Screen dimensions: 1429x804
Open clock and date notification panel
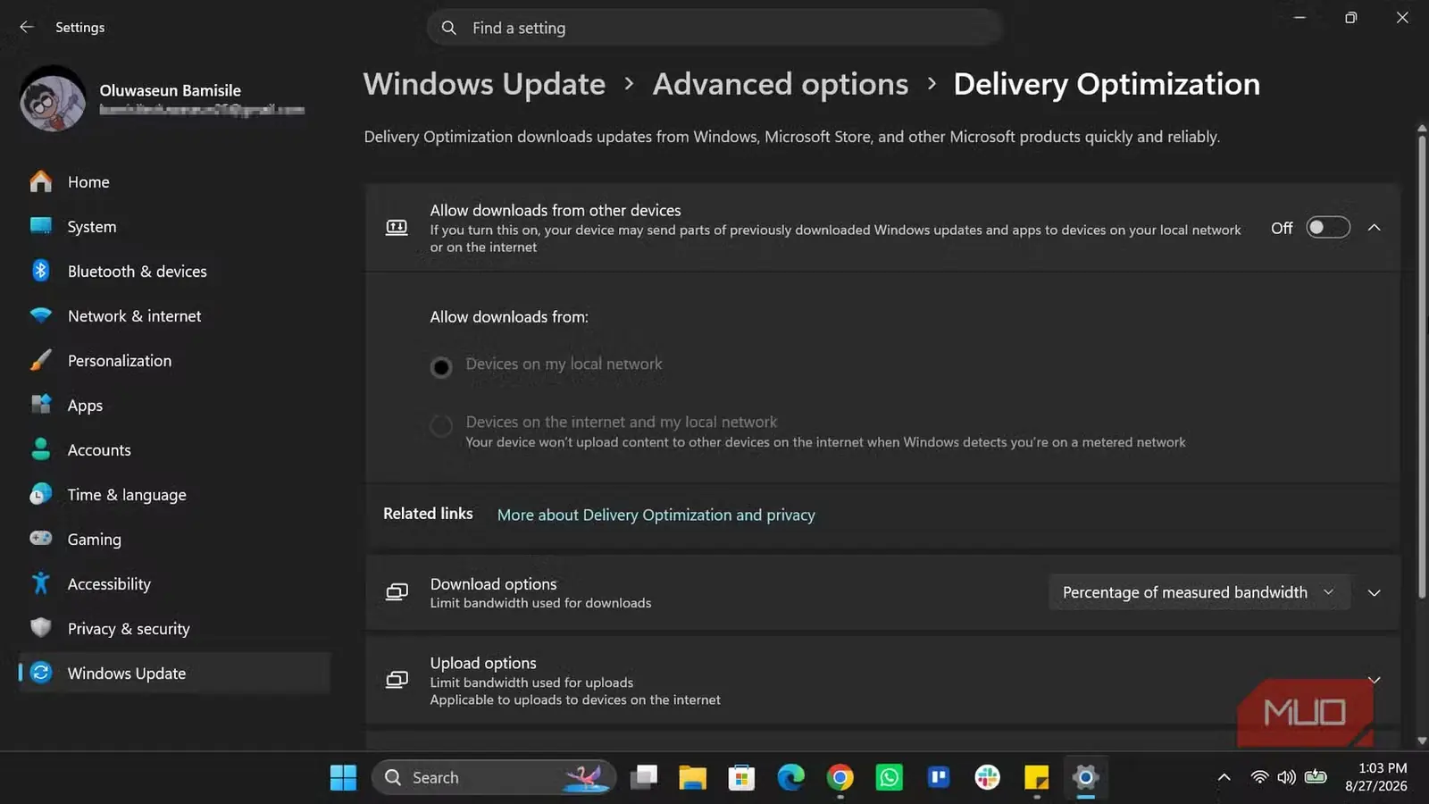1376,777
